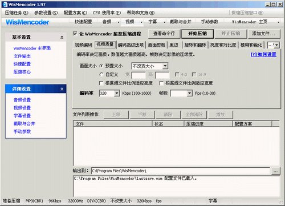
Task: Open the 压缩任务 menu
Action: point(17,13)
